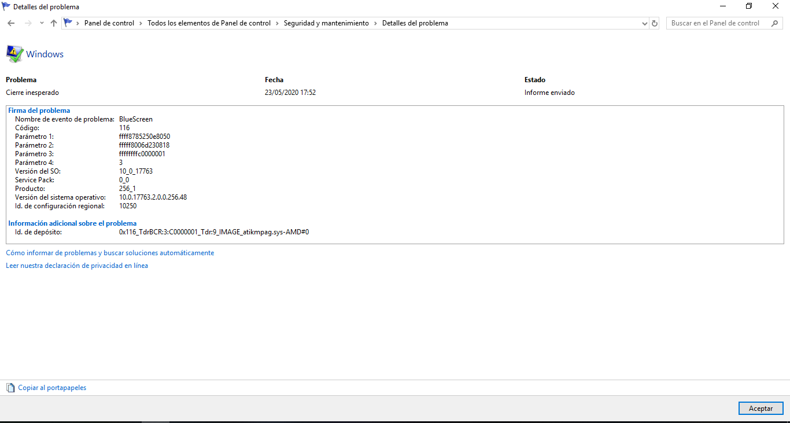This screenshot has width=790, height=423.
Task: Close the Detalles del problema window
Action: (776, 6)
